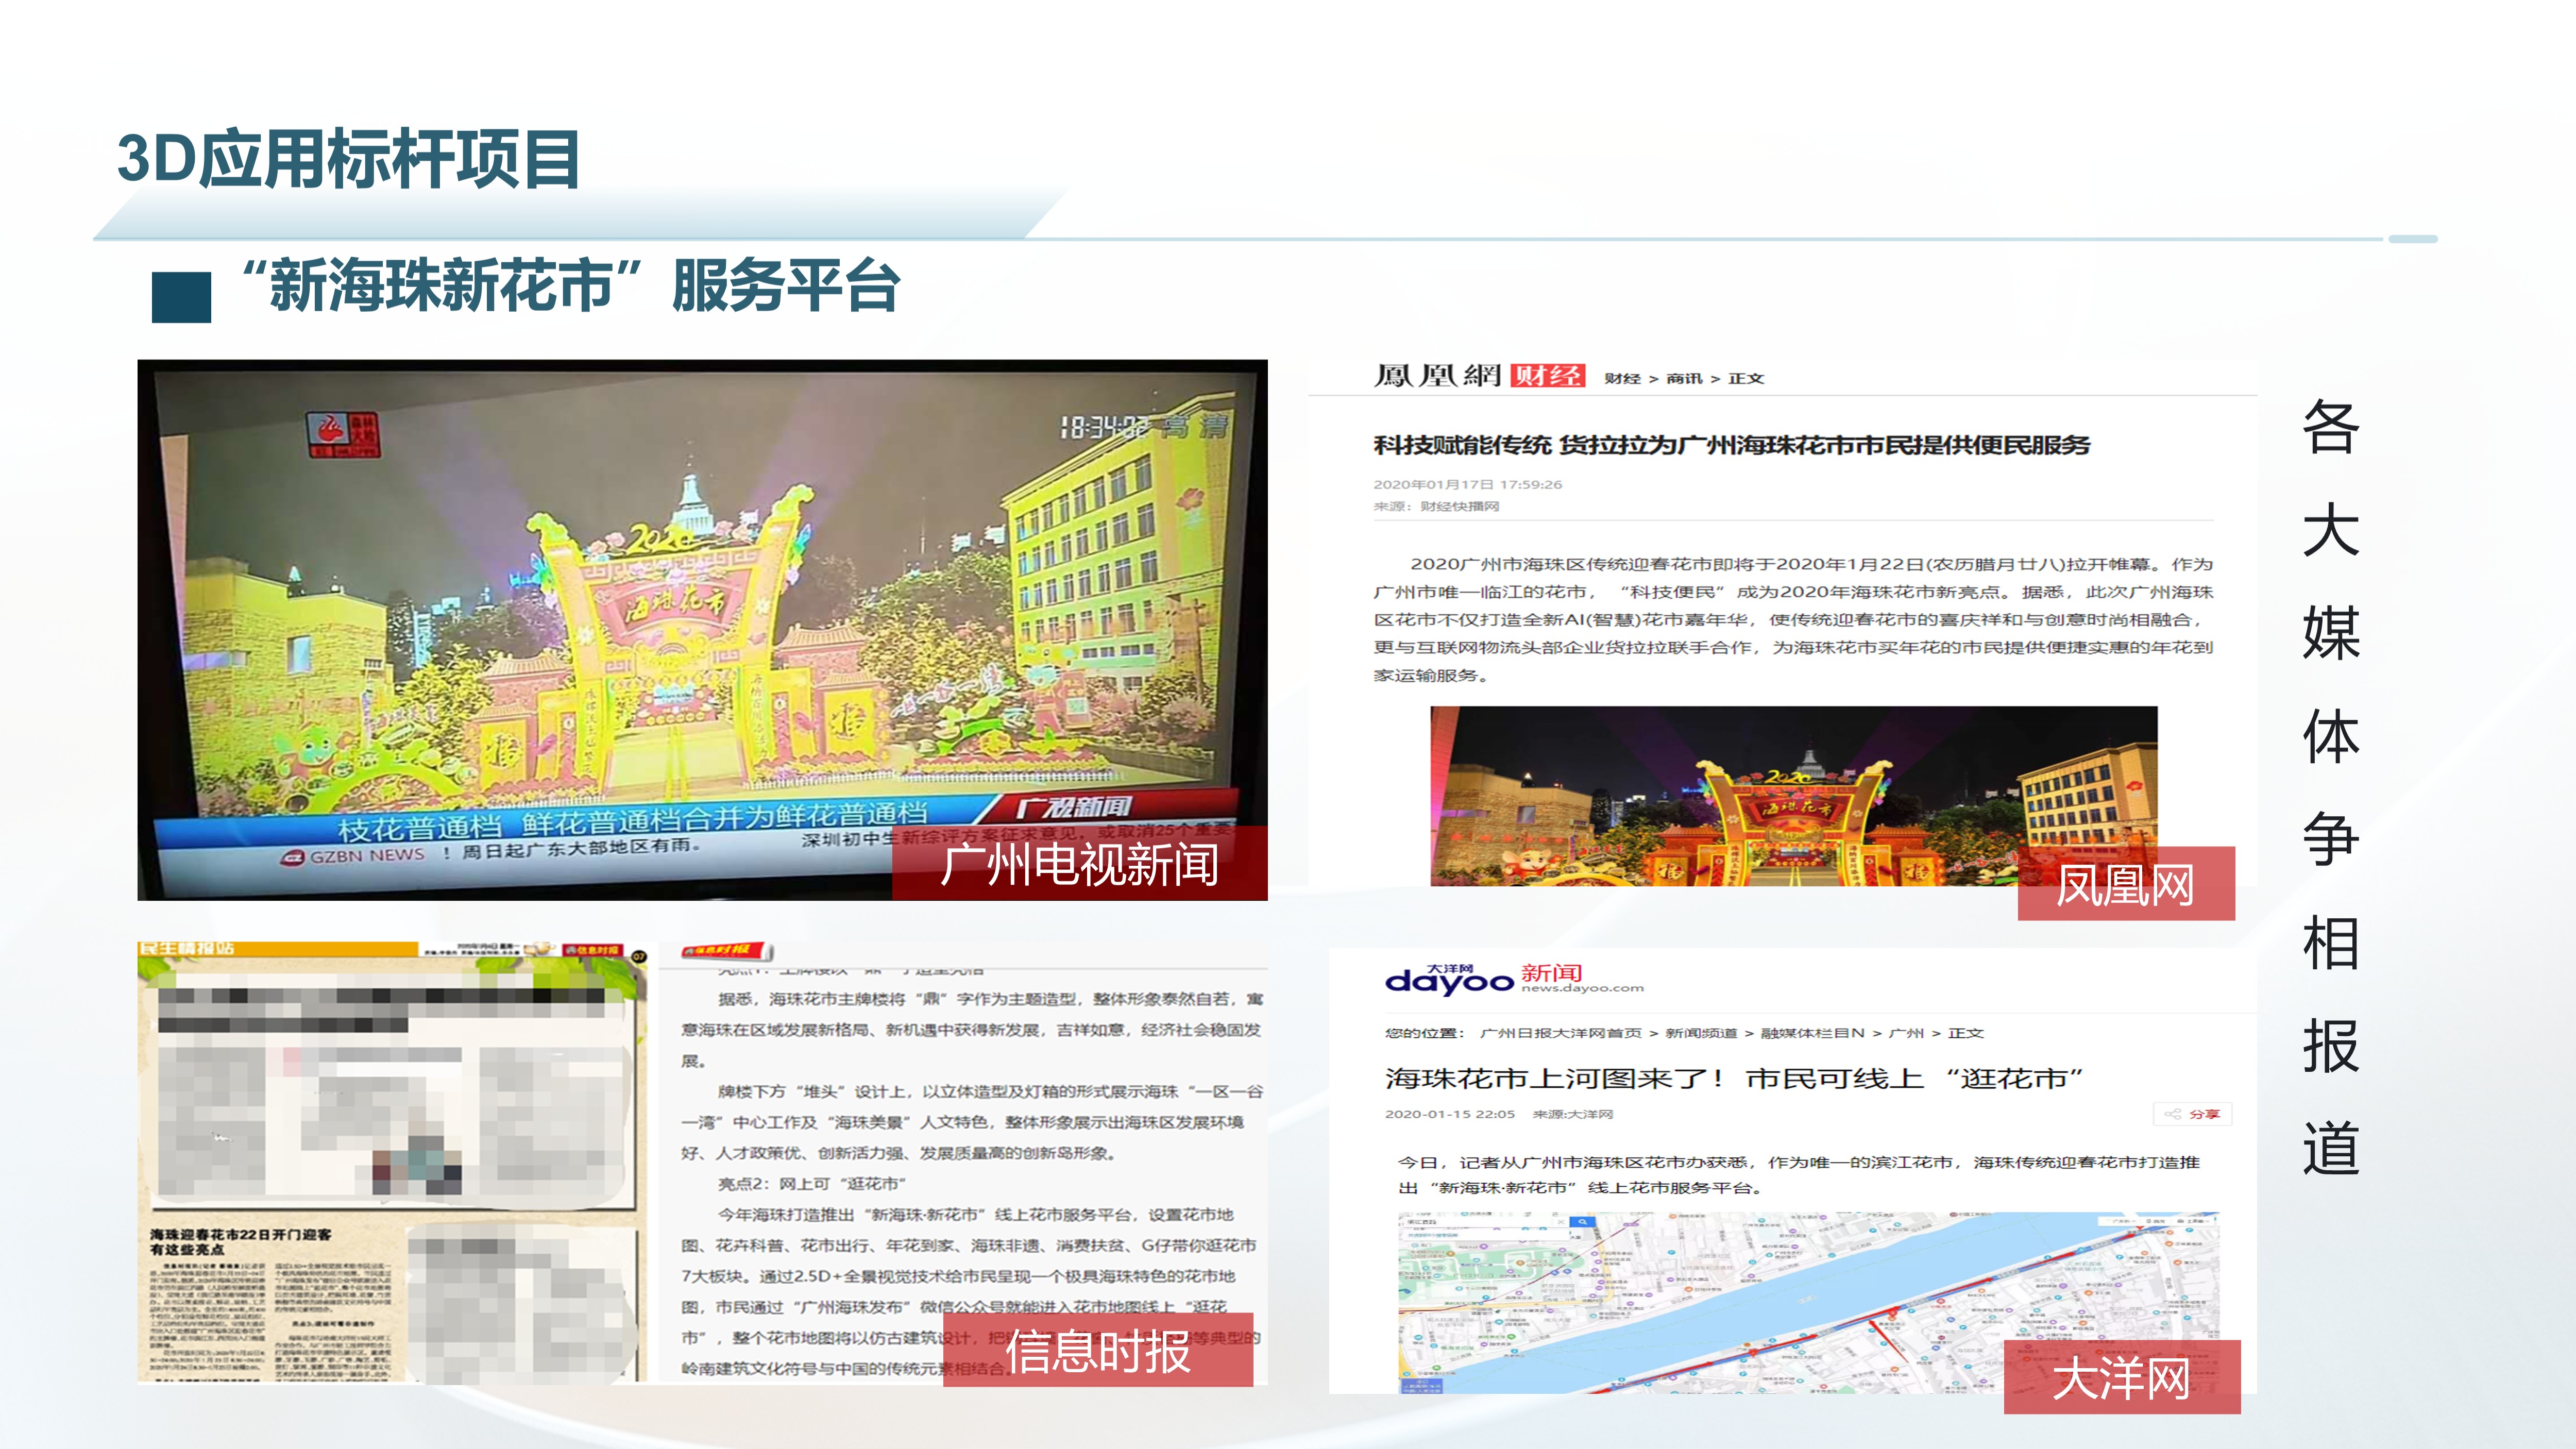Click the subtitle “新海珠新花市”服务平台
The height and width of the screenshot is (1449, 2576).
[571, 286]
